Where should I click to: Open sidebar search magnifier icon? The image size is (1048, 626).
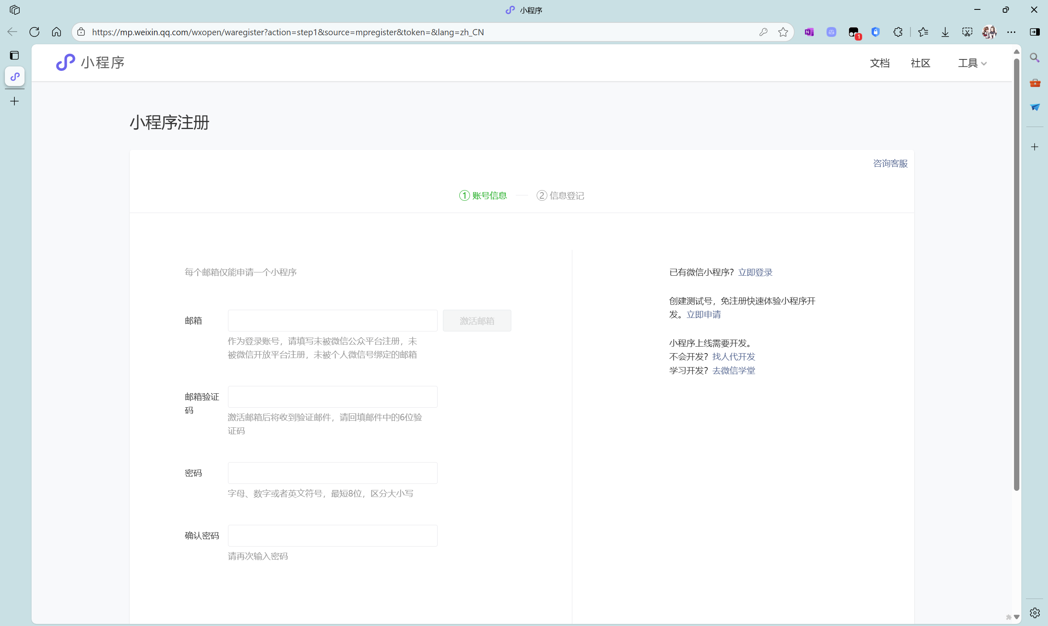tap(1034, 57)
